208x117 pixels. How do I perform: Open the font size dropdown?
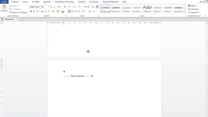point(48,7)
